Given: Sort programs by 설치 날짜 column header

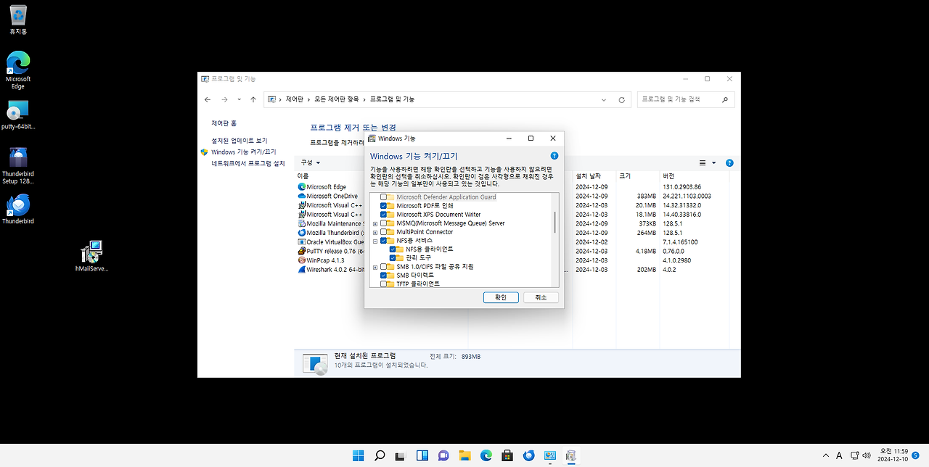Looking at the screenshot, I should click(x=594, y=176).
